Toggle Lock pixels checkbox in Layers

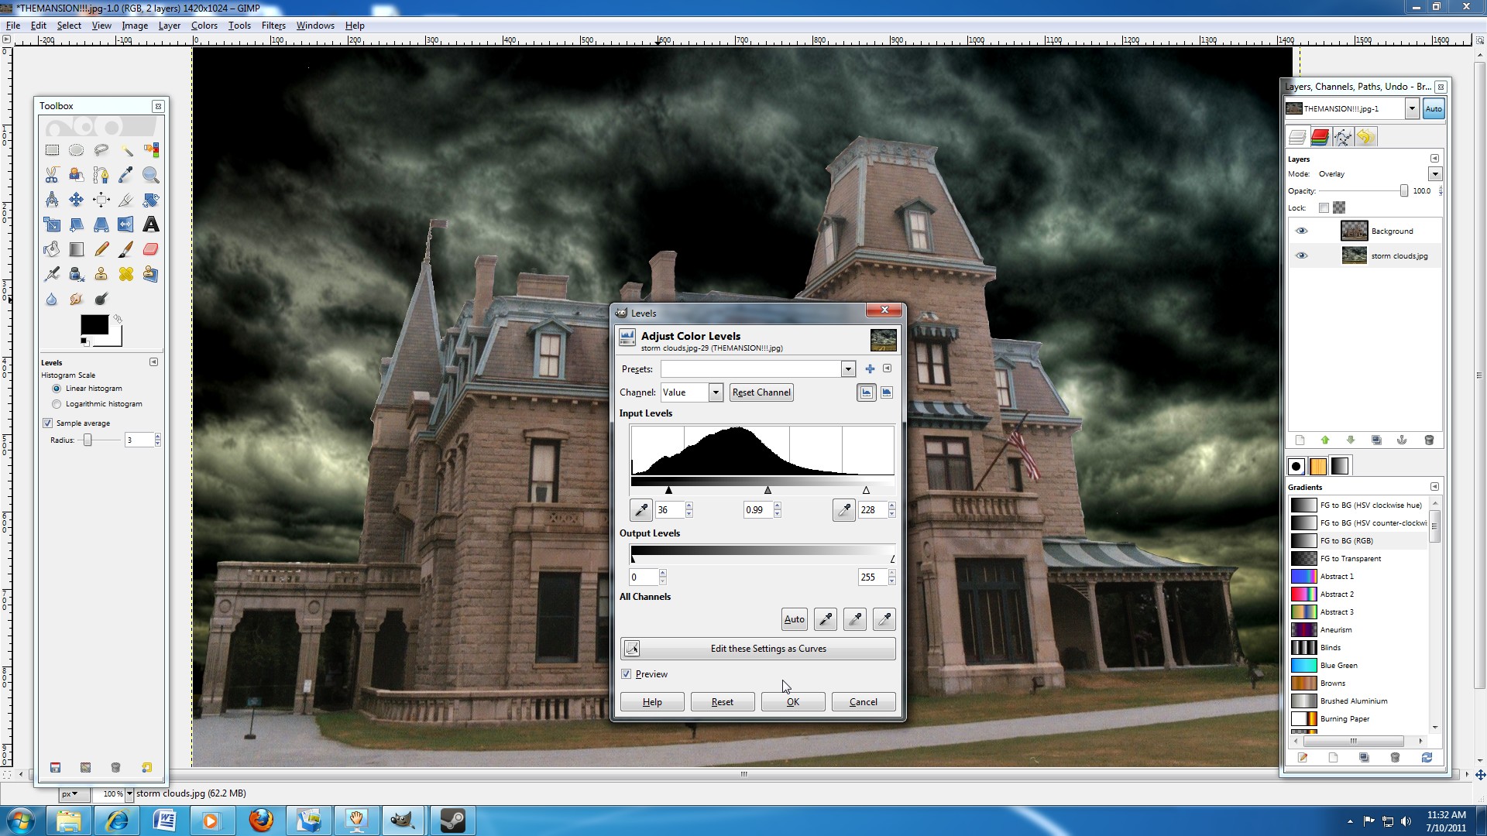(x=1324, y=207)
